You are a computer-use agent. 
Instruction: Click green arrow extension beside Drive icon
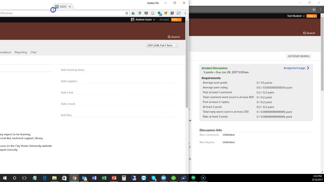pos(139,13)
